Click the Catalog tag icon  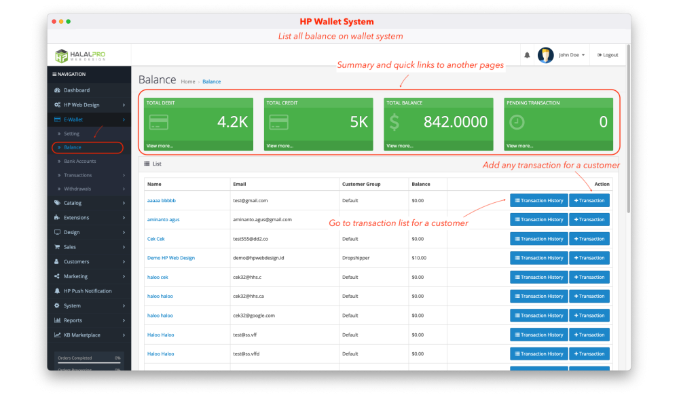(x=57, y=203)
